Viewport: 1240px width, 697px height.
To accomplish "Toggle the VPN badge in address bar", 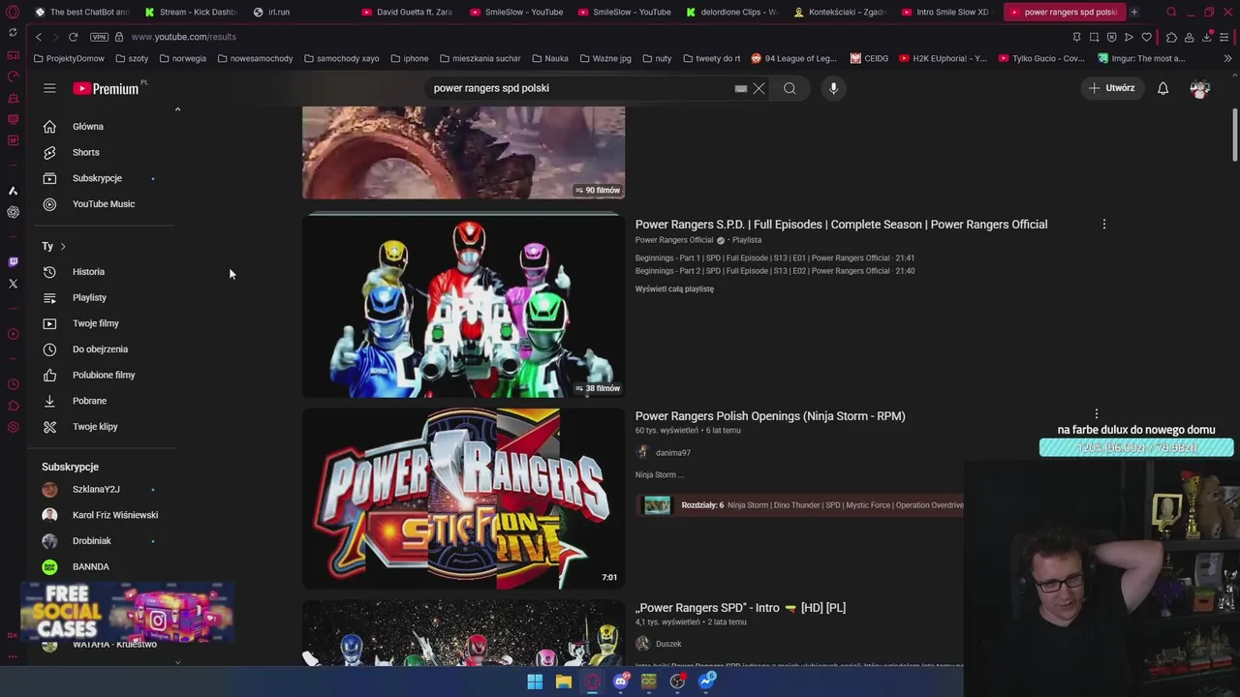I will [99, 37].
